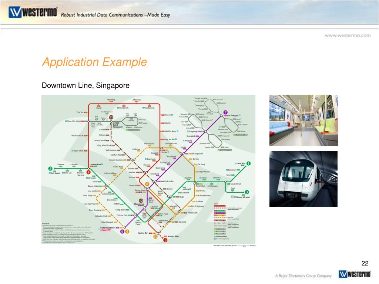The image size is (379, 284).
Task: Click green marker 3 at Changi Airport
Action: pos(246,192)
